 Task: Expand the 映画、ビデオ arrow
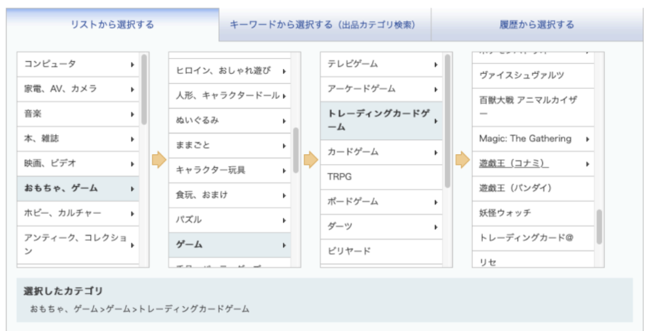[132, 163]
